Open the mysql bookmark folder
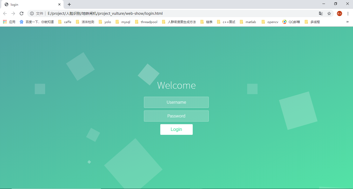 [123, 22]
